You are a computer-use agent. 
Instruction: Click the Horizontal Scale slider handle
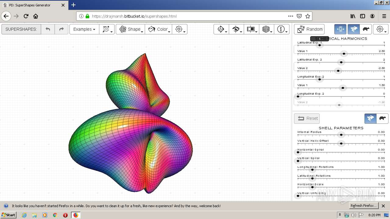coord(312,187)
